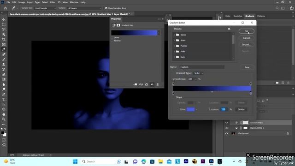This screenshot has height=166, width=295.
Task: Open search icon in top-right options bar
Action: point(277,8)
